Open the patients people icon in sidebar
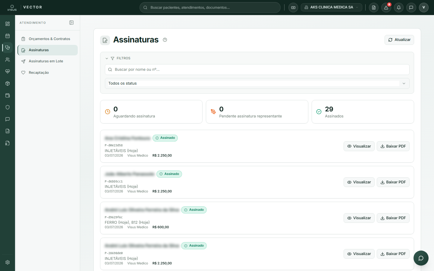Screen dimensions: 434x271 point(8,60)
